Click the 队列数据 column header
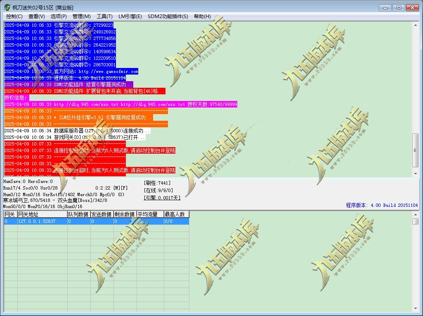This screenshot has height=316, width=423. click(x=79, y=214)
